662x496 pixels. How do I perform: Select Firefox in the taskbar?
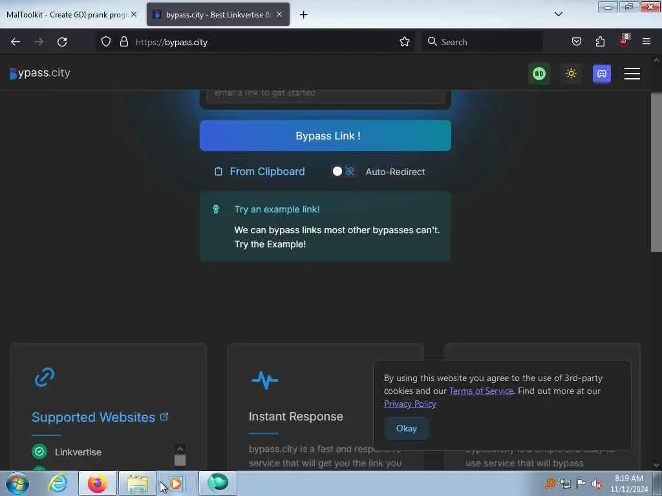[98, 483]
